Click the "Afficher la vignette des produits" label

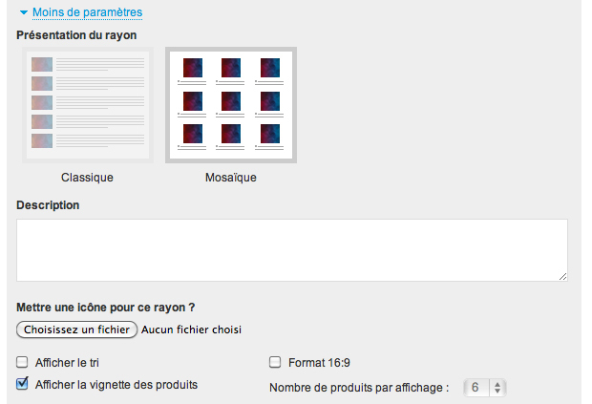(x=116, y=385)
